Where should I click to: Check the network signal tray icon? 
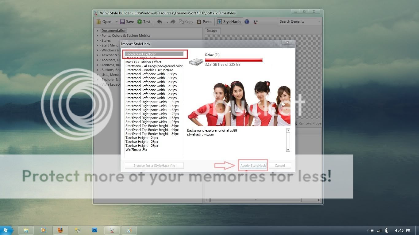pos(379,230)
